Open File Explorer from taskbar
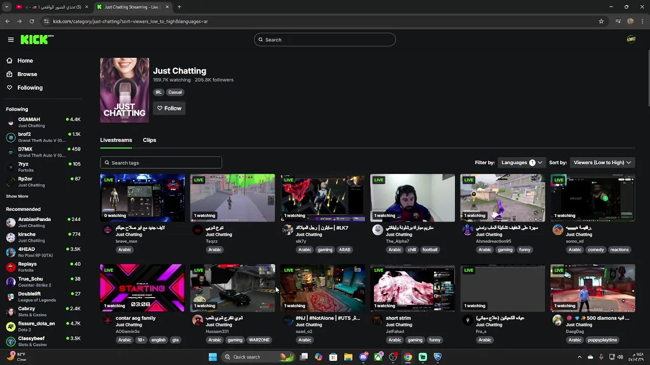650x365 pixels. pos(348,357)
